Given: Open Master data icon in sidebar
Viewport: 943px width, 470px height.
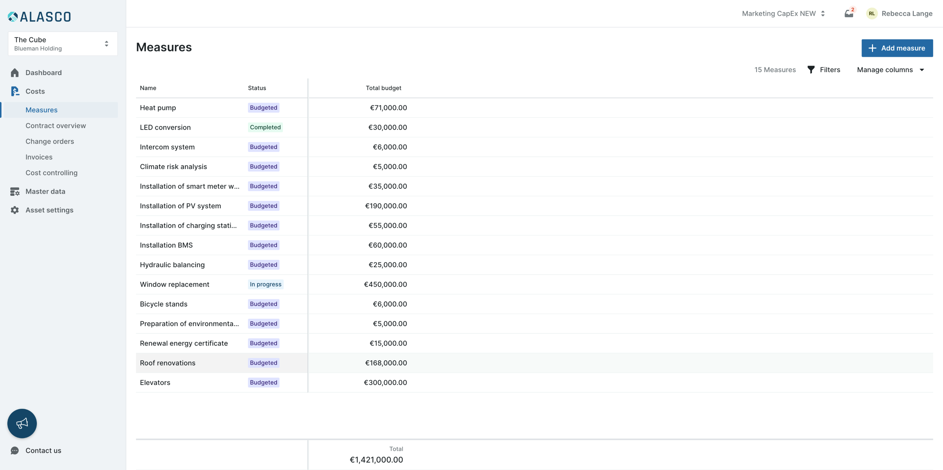Looking at the screenshot, I should tap(15, 191).
